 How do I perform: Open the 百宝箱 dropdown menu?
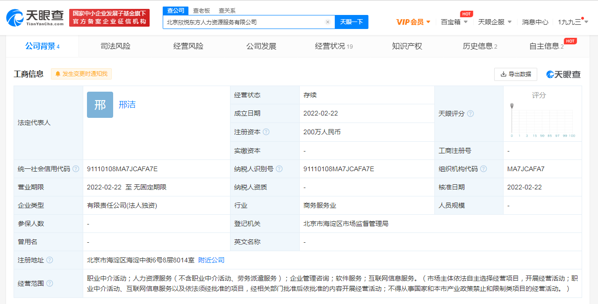[x=454, y=22]
